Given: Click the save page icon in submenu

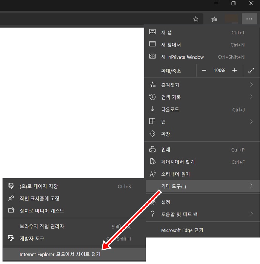Looking at the screenshot, I should [11, 186].
